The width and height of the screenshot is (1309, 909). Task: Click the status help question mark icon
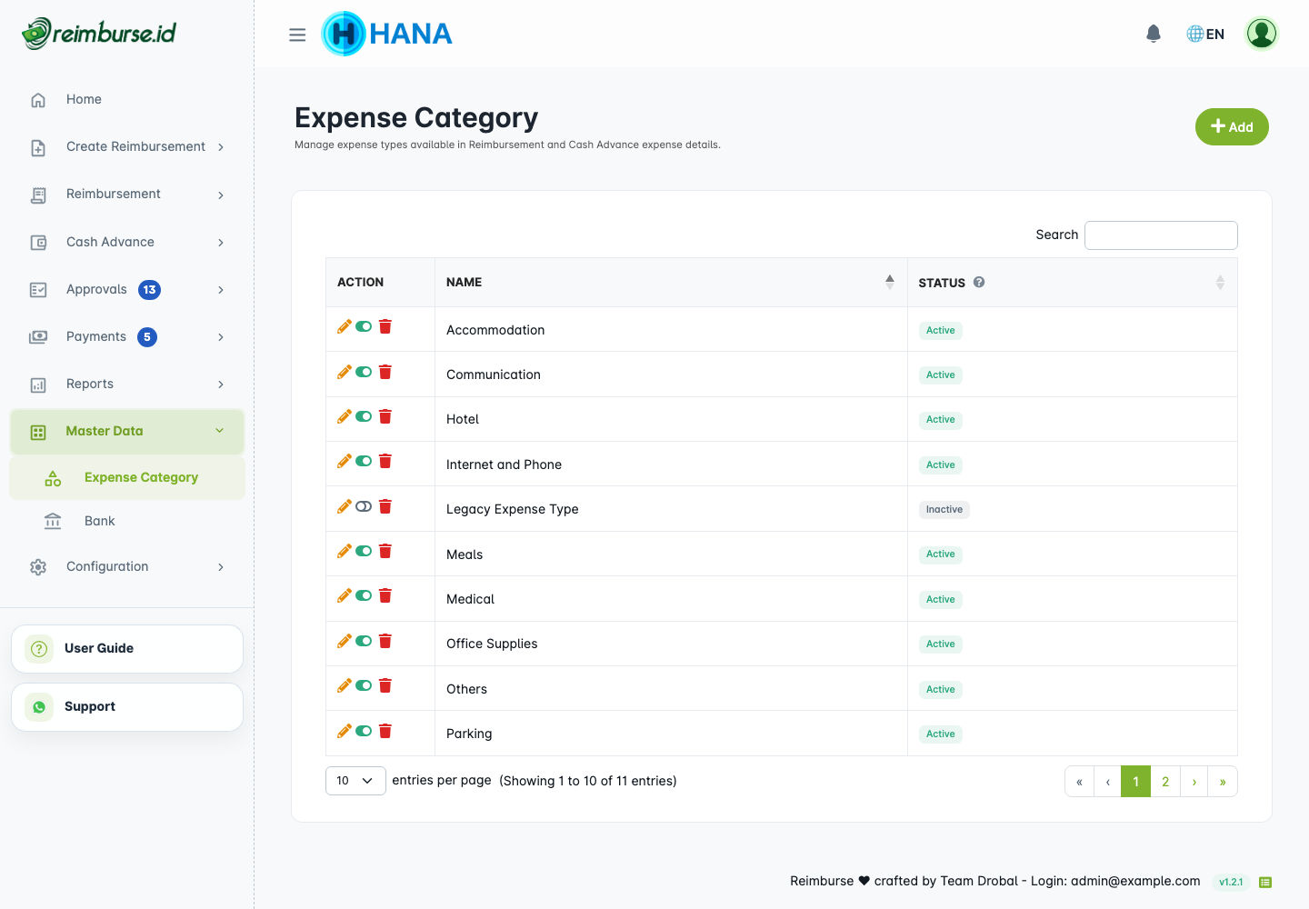[979, 282]
